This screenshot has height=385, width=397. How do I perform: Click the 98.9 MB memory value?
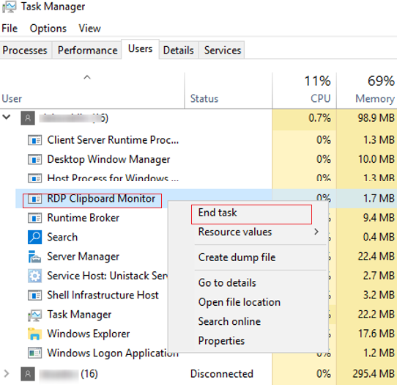point(376,118)
